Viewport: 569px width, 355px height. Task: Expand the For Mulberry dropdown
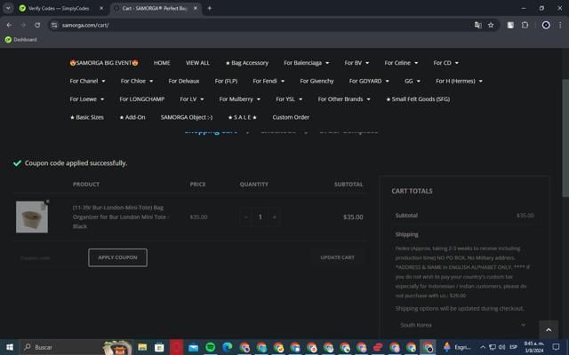pyautogui.click(x=239, y=99)
